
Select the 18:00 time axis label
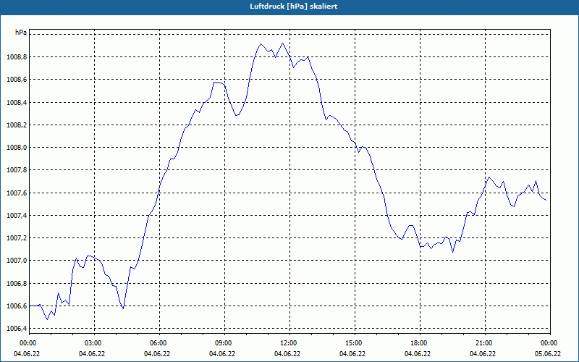tap(420, 343)
